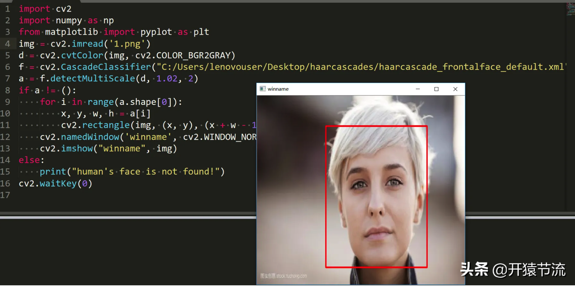This screenshot has height=286, width=575.
Task: Click the winname window's title bar icon
Action: (x=262, y=89)
